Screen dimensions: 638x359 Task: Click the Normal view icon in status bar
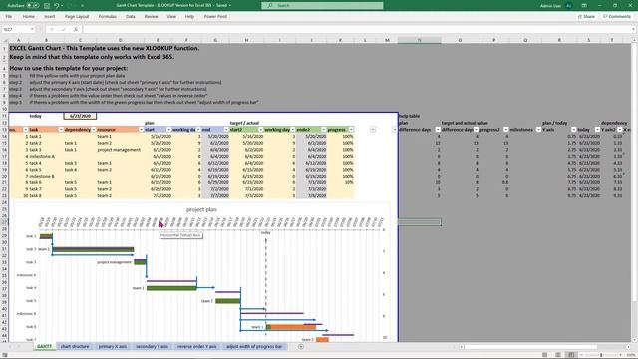pos(545,355)
